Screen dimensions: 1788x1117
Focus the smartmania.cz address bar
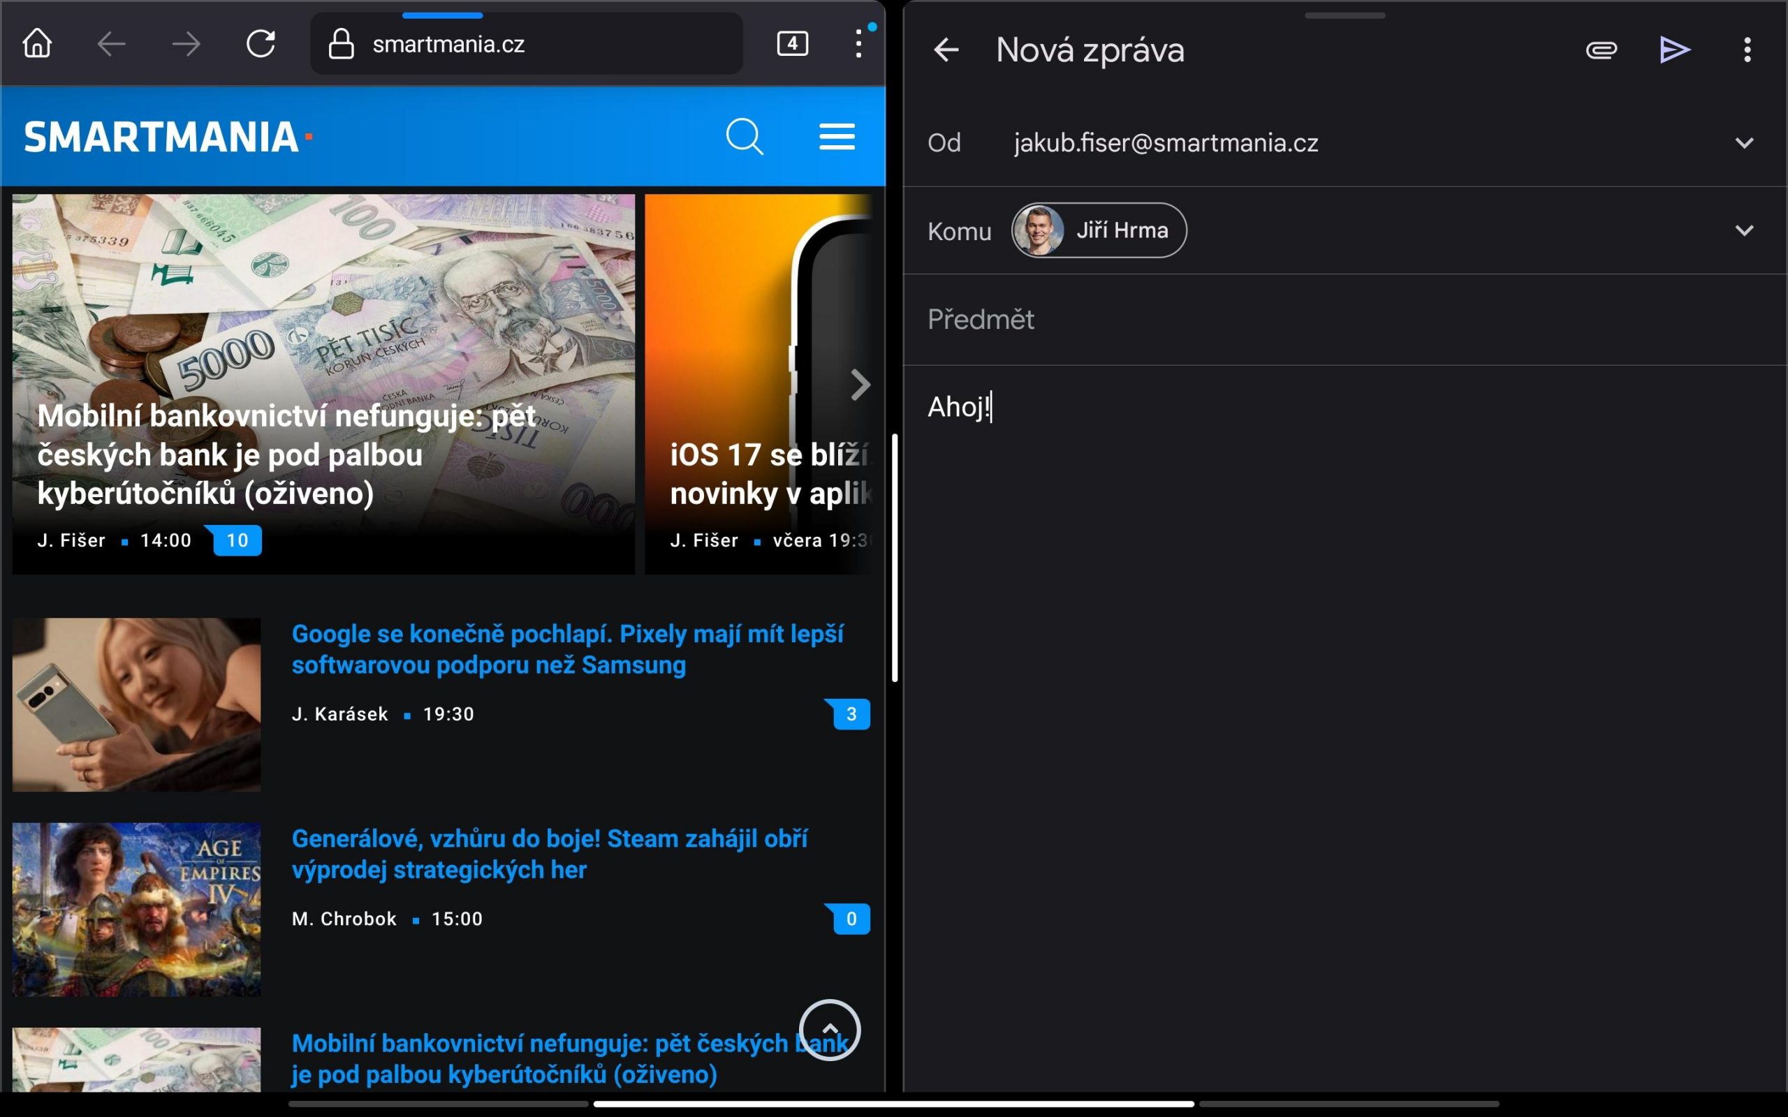point(526,43)
